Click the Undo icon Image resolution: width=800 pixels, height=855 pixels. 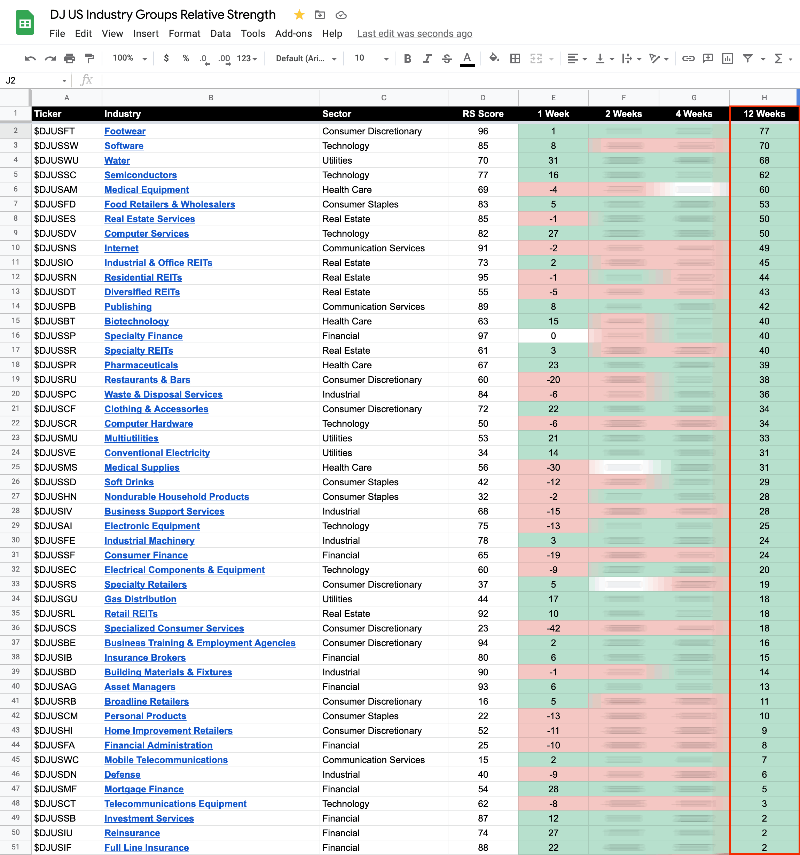[x=30, y=58]
